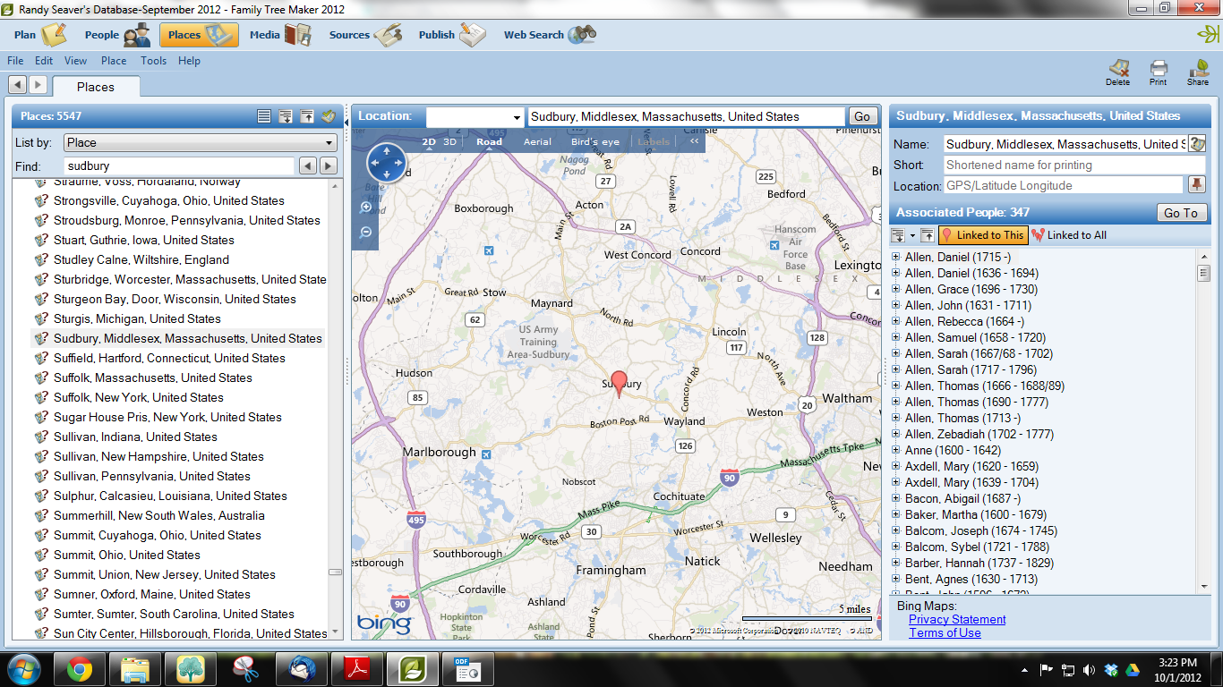This screenshot has width=1223, height=687.
Task: Collapse all entries in the Places list
Action: pyautogui.click(x=307, y=115)
